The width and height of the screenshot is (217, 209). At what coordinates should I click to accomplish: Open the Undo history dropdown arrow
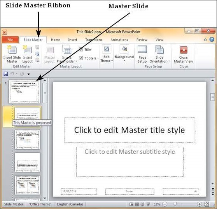point(16,74)
